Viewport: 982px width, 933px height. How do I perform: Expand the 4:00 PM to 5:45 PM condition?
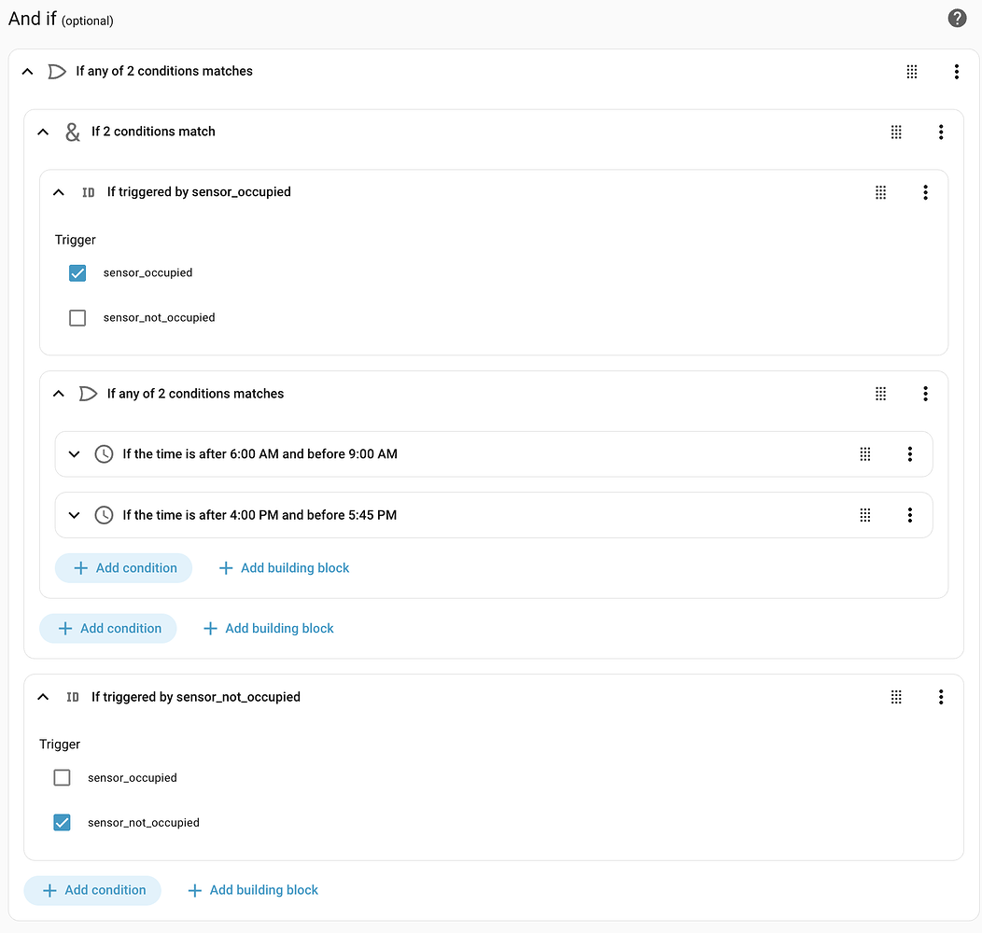click(74, 515)
